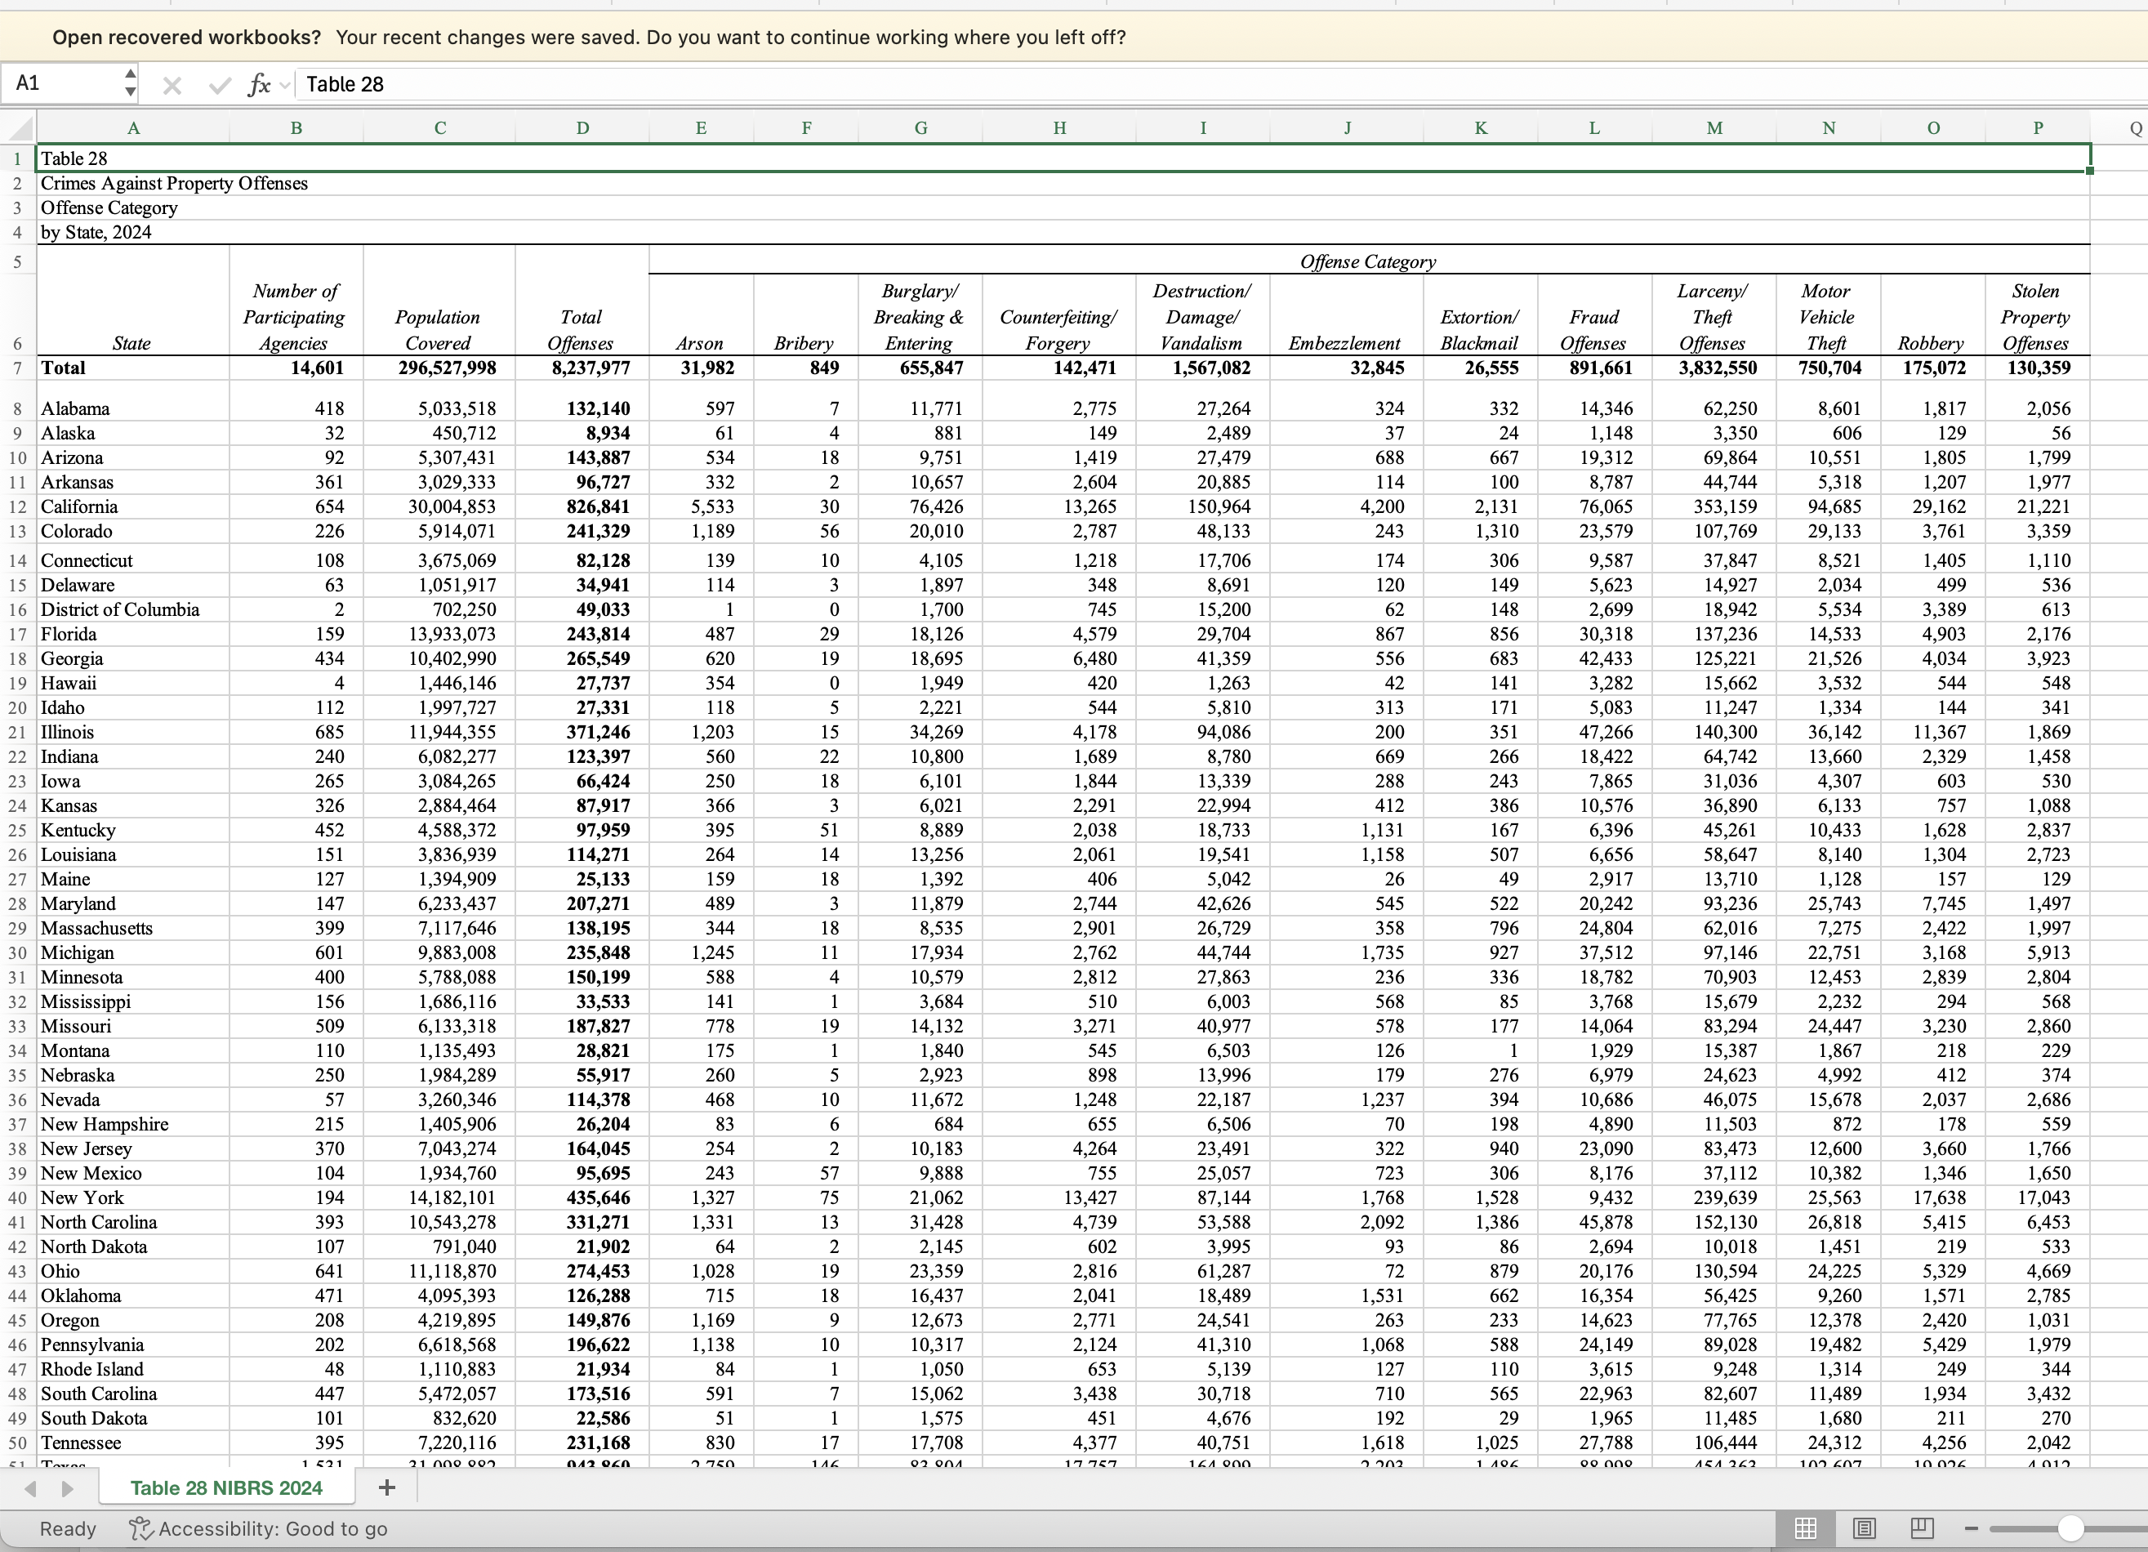Click Illinois vandalism value 94,086

tap(1203, 733)
